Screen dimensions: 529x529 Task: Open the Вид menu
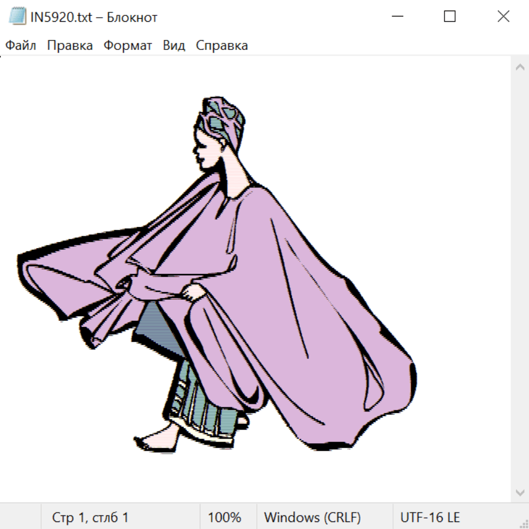click(174, 46)
